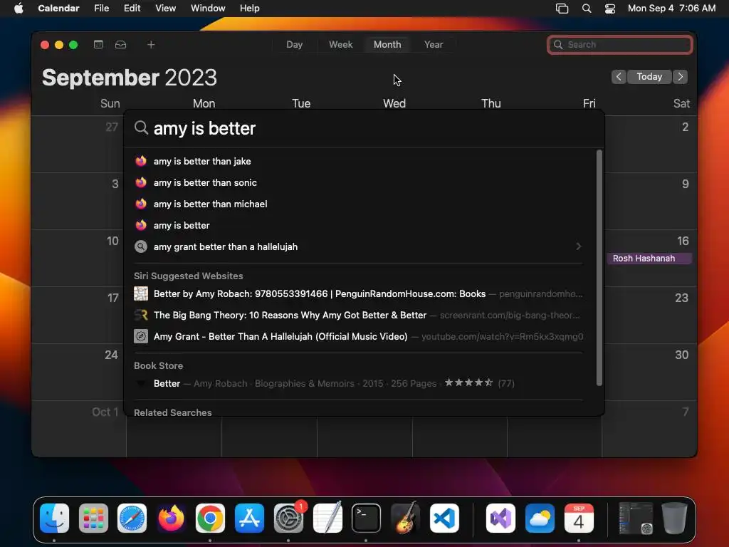This screenshot has width=729, height=547.
Task: Open Visual Studio Code from the Dock
Action: pyautogui.click(x=444, y=519)
